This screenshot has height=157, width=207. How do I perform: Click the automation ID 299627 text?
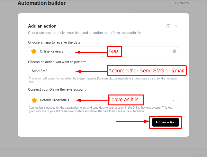point(182,3)
